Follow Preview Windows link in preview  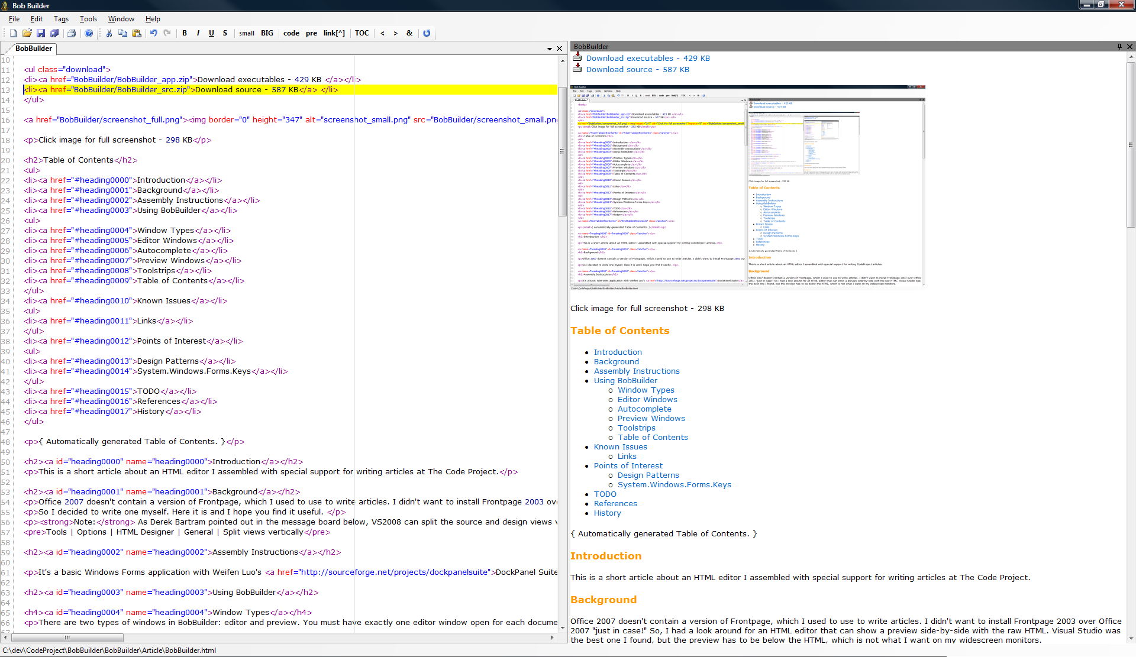coord(651,418)
